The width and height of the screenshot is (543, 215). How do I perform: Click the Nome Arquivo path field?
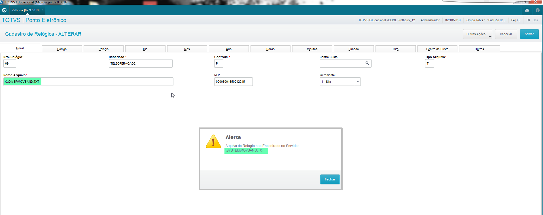point(88,82)
